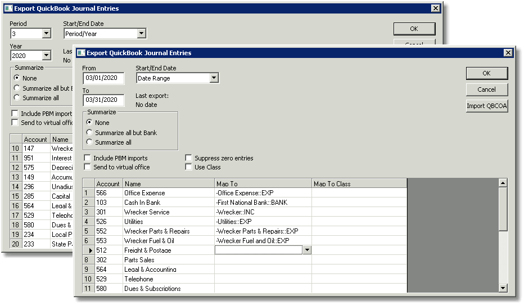
Task: Click account 566 cell in front grid
Action: pos(109,193)
